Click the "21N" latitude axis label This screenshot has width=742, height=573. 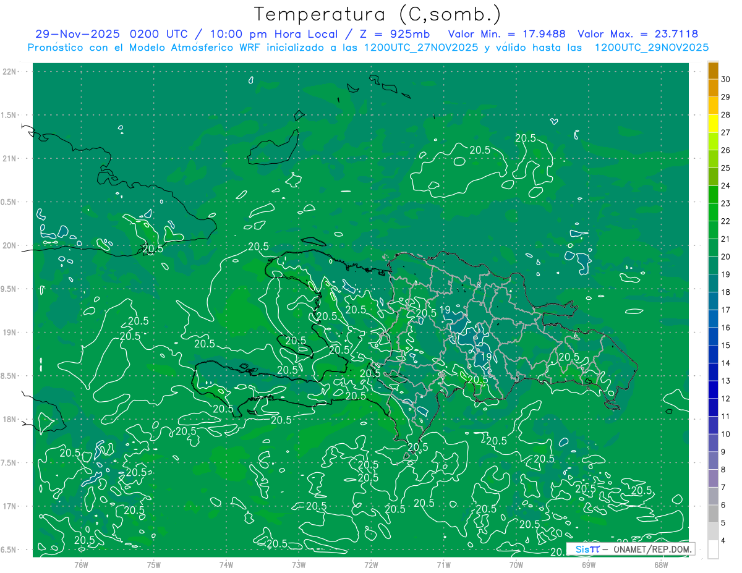9,159
